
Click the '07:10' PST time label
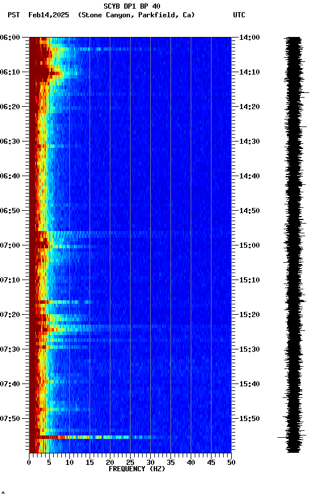10,280
